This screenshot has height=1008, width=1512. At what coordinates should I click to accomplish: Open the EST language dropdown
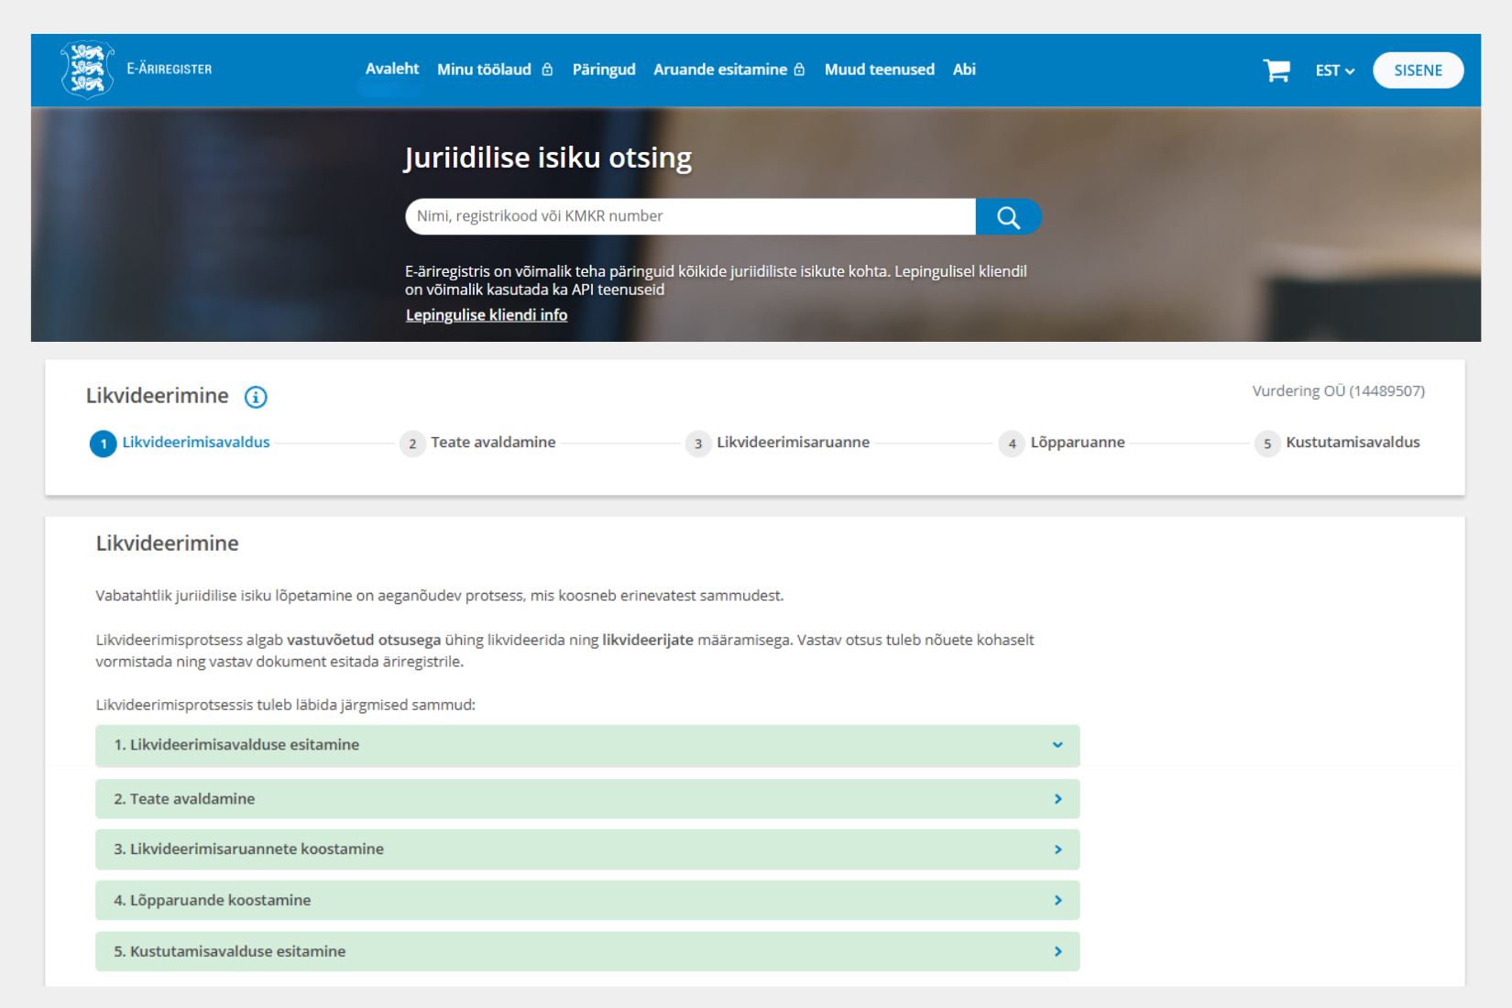pyautogui.click(x=1334, y=71)
